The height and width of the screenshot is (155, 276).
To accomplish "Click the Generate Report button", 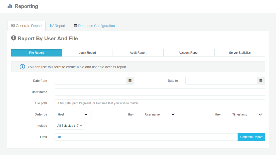I will pyautogui.click(x=251, y=137).
